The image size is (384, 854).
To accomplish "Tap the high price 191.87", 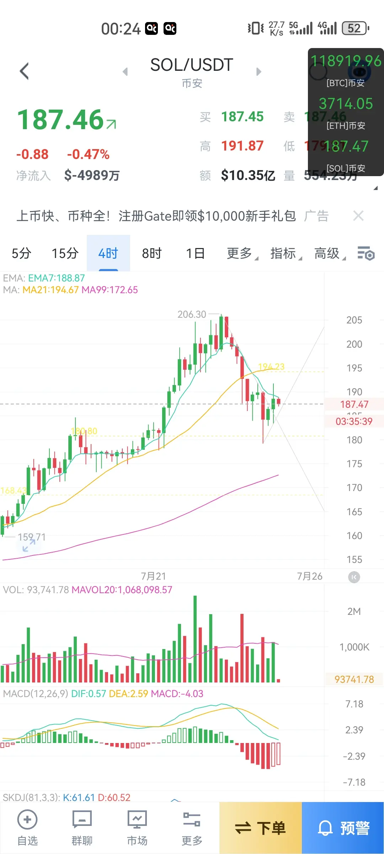I will 242,146.
